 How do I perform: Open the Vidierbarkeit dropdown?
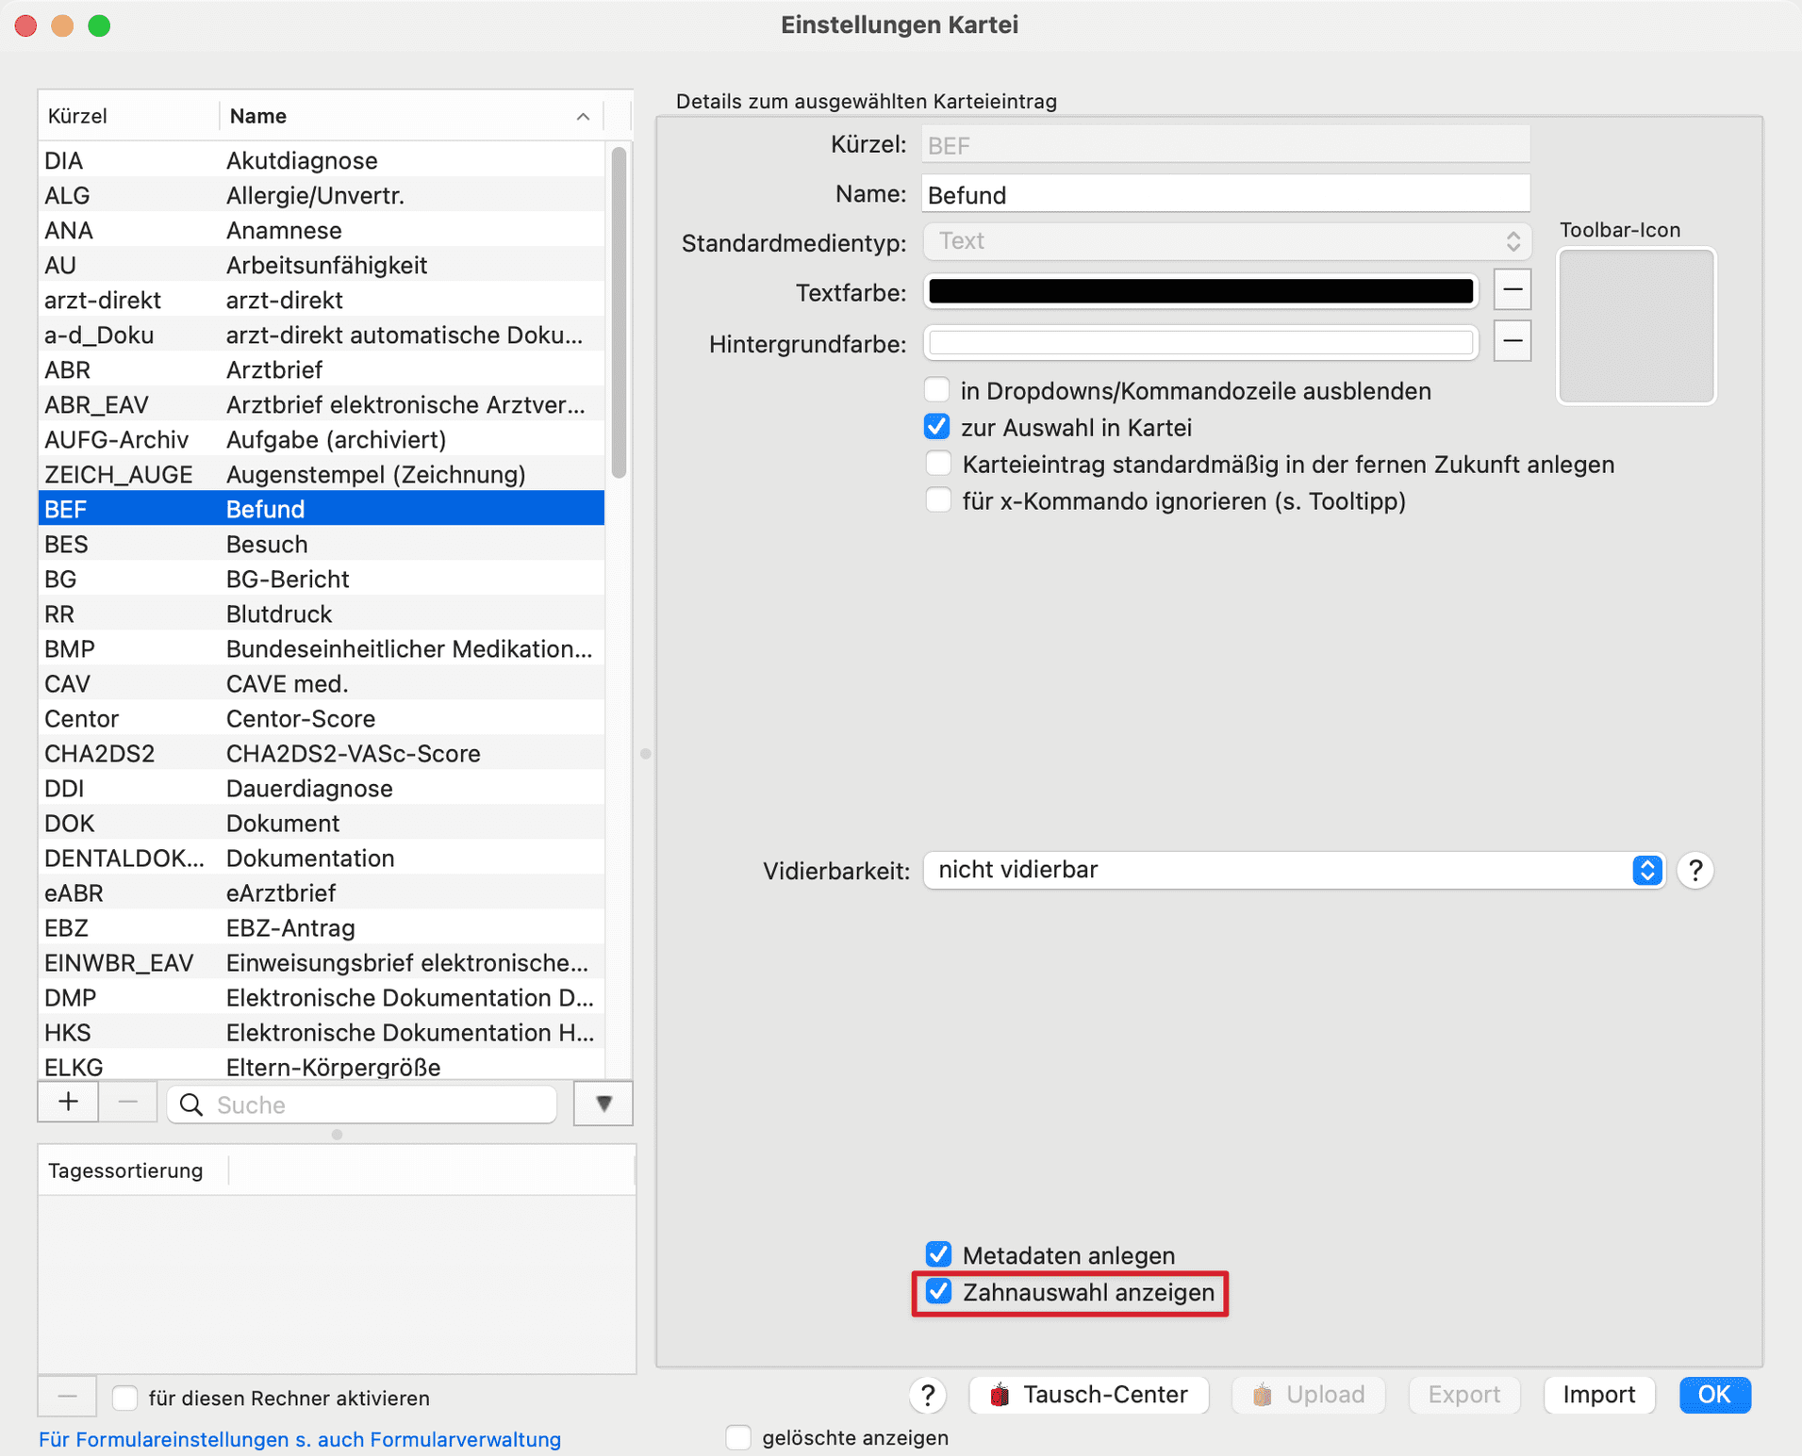tap(1294, 870)
